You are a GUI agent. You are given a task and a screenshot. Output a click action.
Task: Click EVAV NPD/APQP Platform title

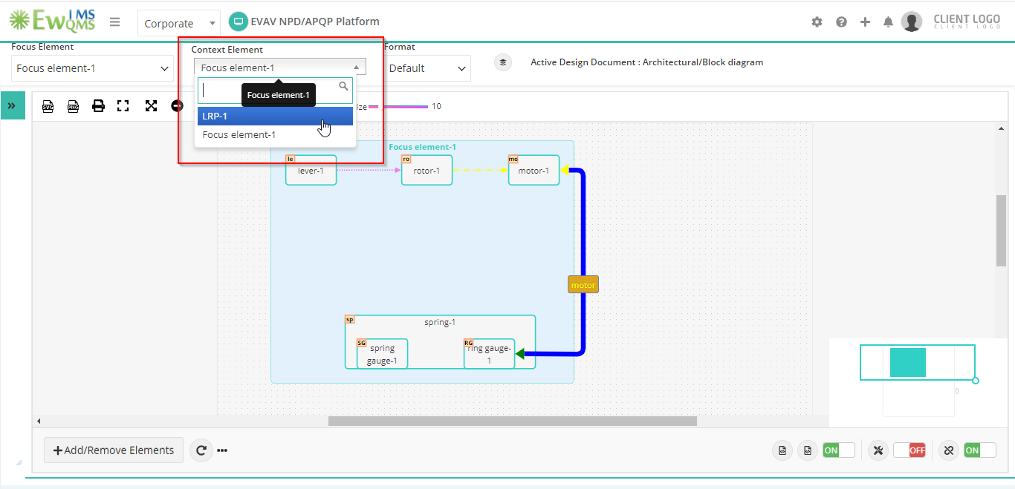[x=315, y=22]
